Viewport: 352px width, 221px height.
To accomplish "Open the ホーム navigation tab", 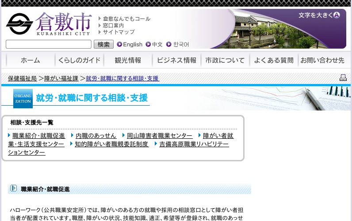I will tap(30, 61).
